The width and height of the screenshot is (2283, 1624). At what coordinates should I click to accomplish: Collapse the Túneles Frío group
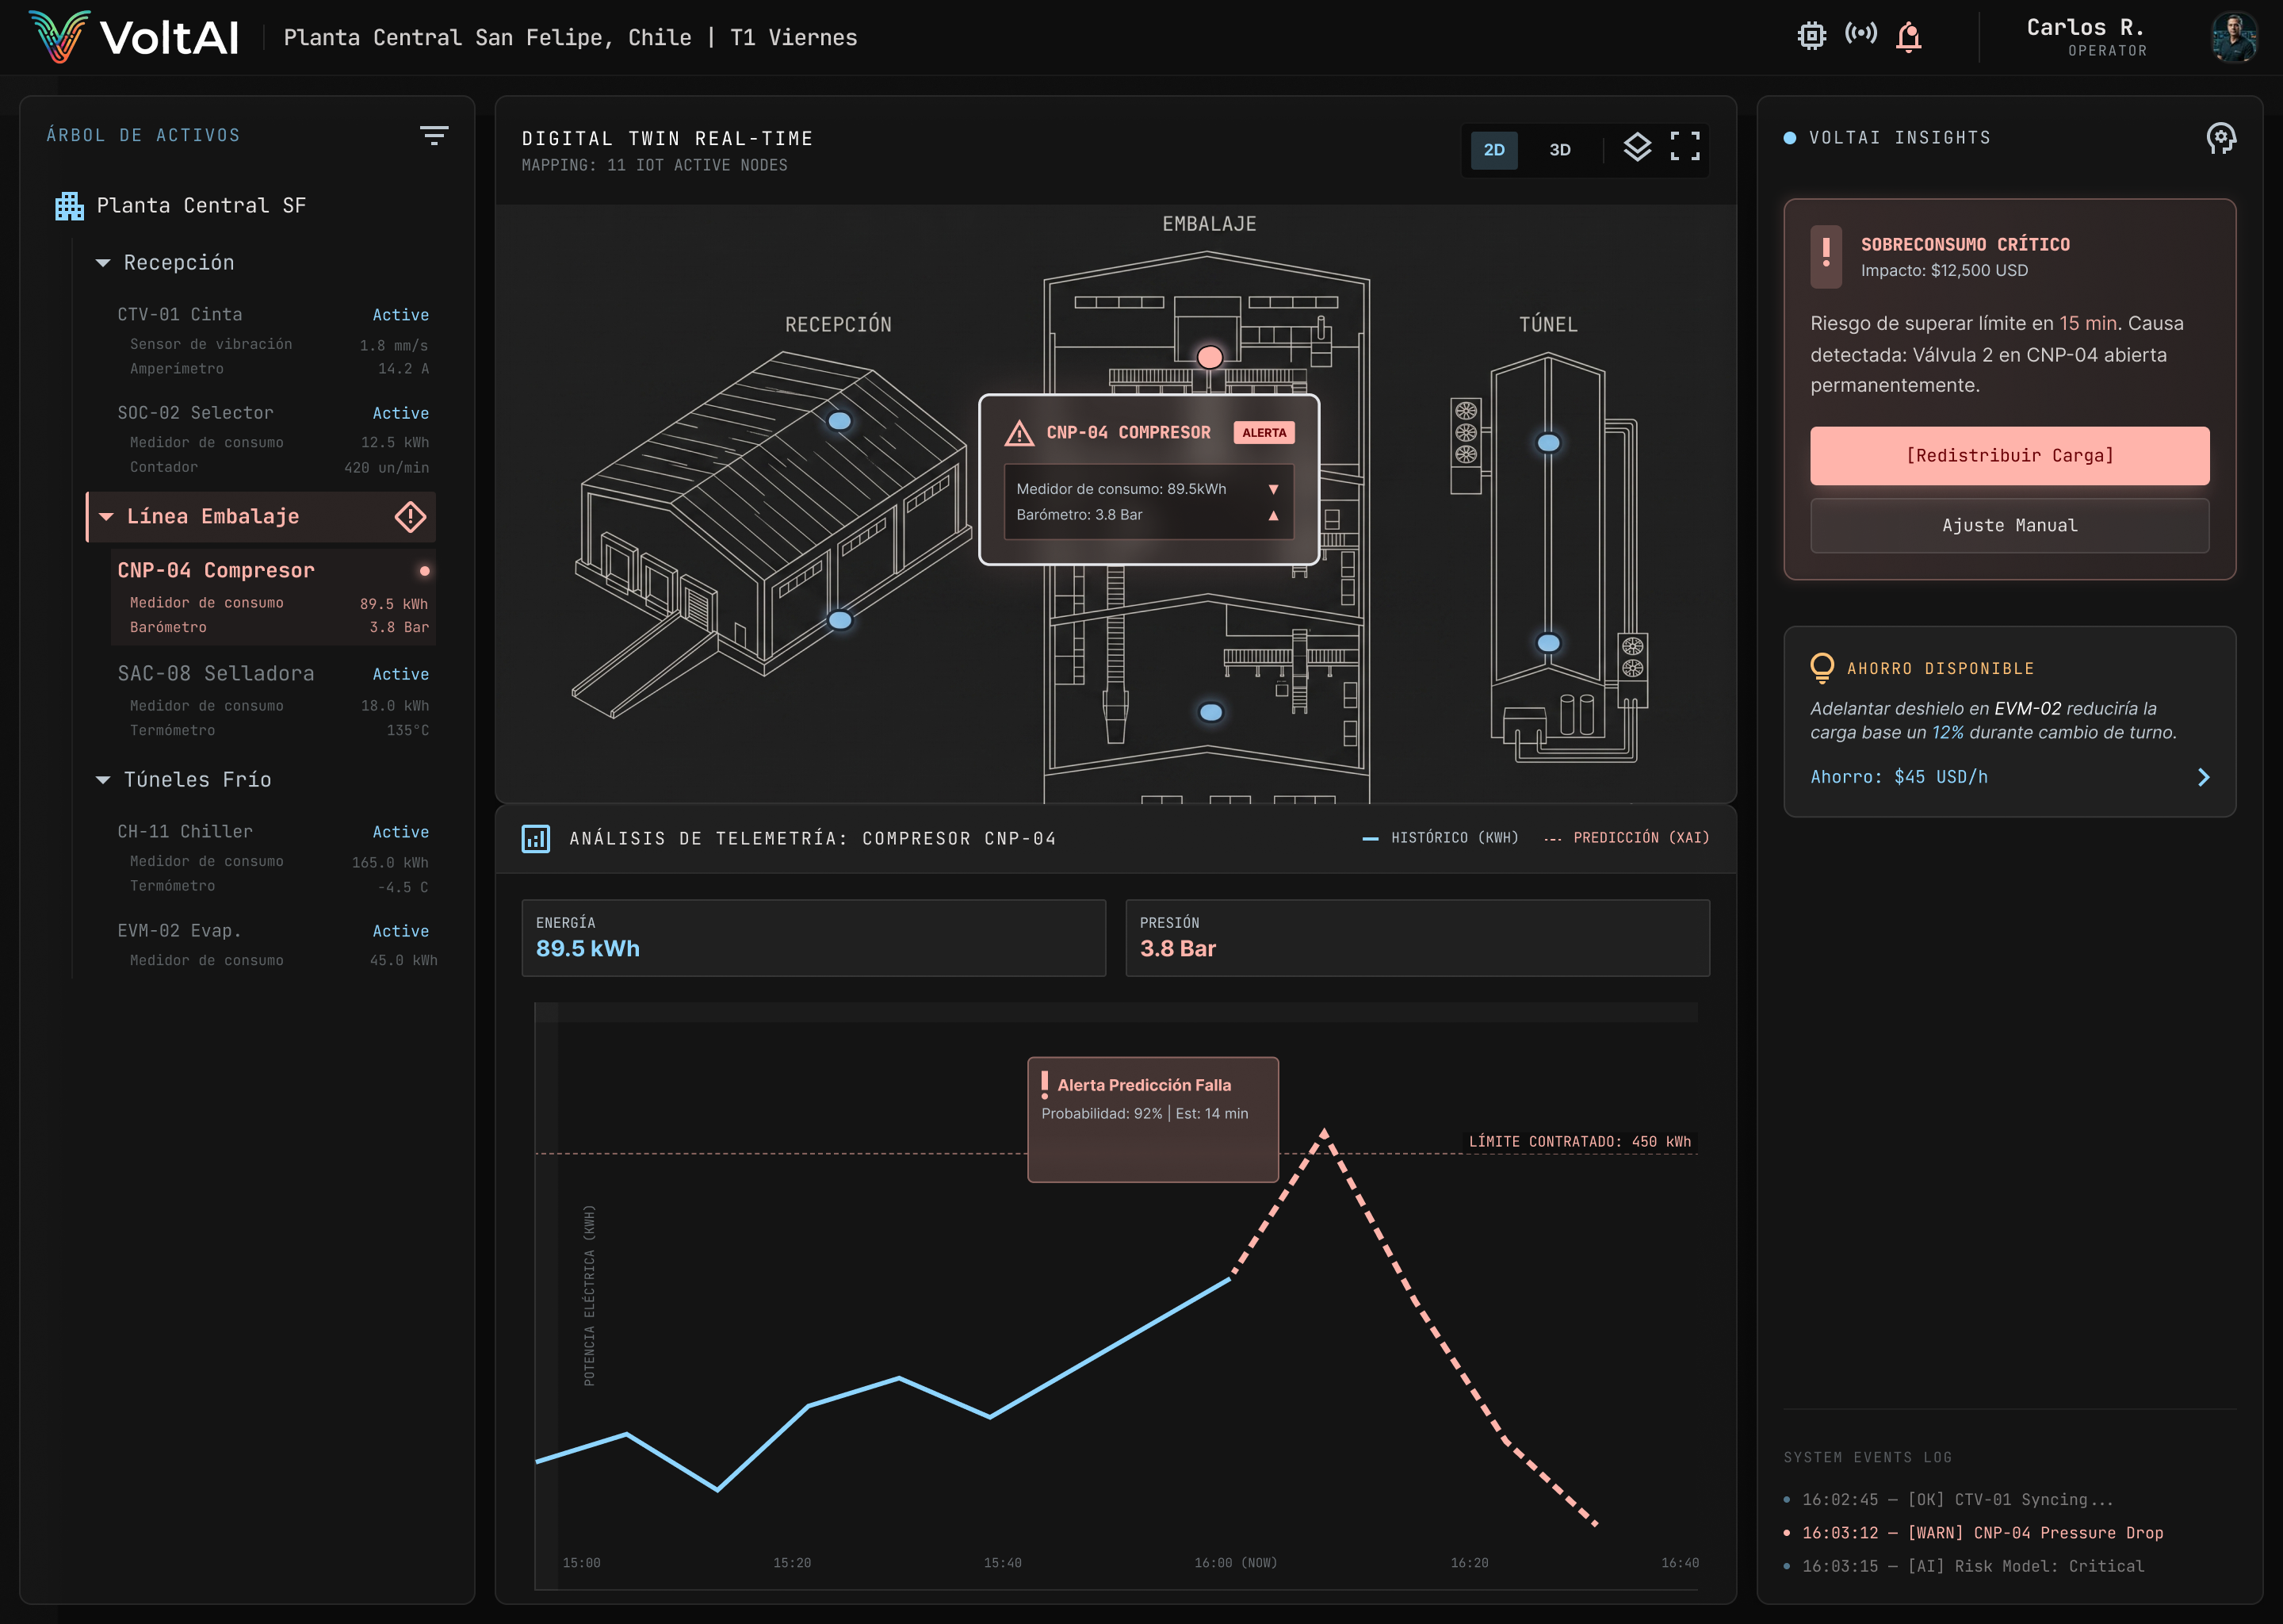(103, 780)
